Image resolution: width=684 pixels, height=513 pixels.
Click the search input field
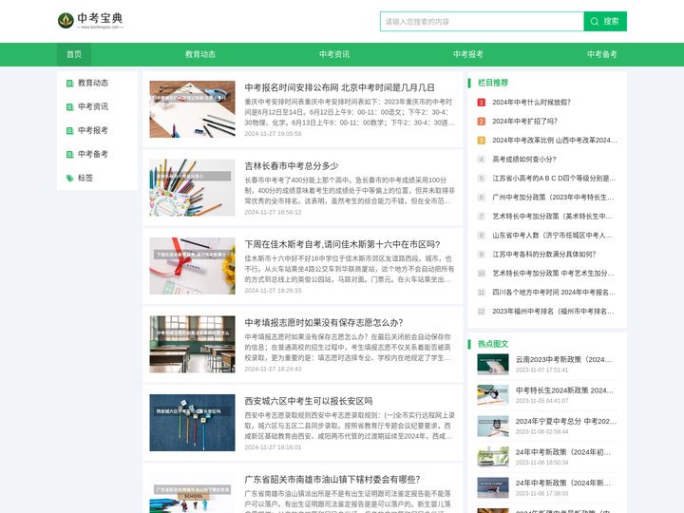point(482,21)
